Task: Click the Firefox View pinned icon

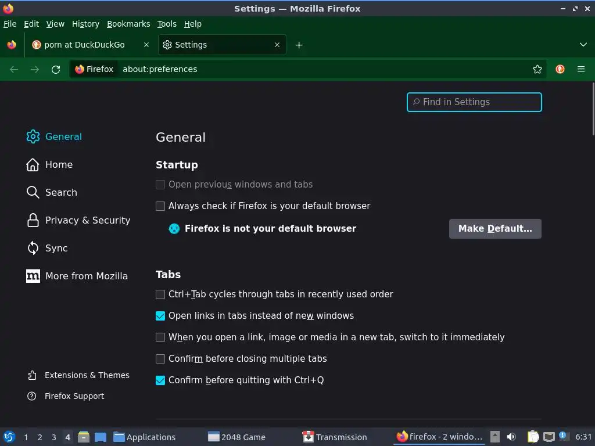Action: 12,45
